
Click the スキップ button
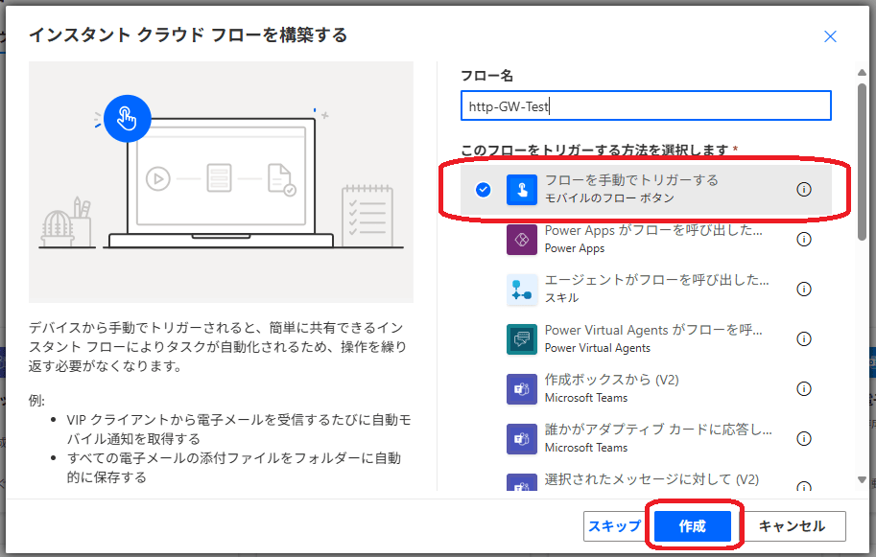point(614,526)
